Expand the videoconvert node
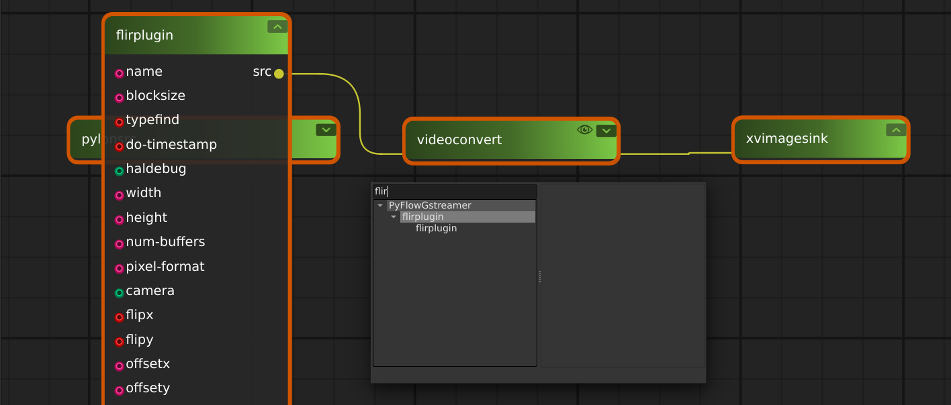The height and width of the screenshot is (405, 951). pyautogui.click(x=606, y=131)
